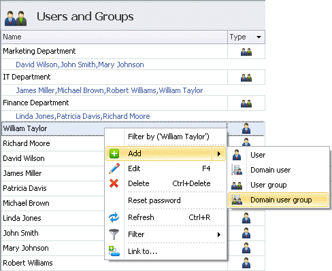The width and height of the screenshot is (332, 271).
Task: Click the user icon beside William Taylor
Action: tap(246, 128)
